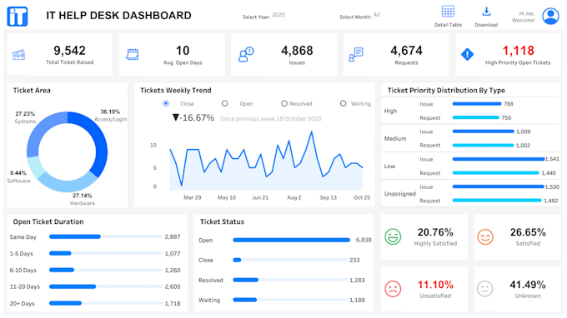567x318 pixels.
Task: Click the Download arrow icon
Action: pos(486,12)
